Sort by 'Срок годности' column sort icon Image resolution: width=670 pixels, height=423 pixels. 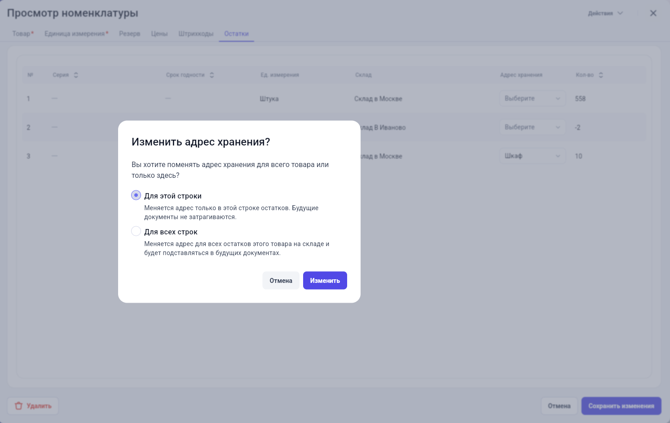(x=212, y=75)
